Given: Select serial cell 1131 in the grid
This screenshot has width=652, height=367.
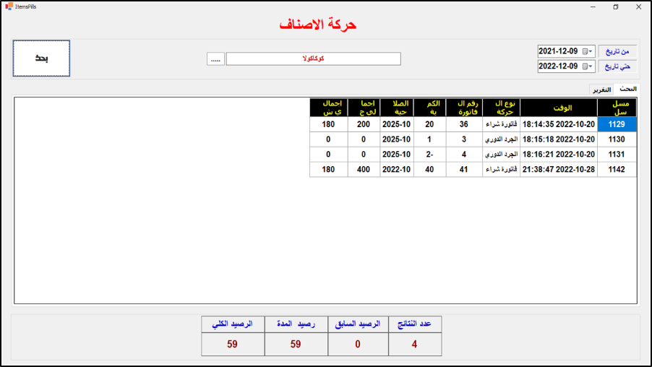Looking at the screenshot, I should 617,155.
